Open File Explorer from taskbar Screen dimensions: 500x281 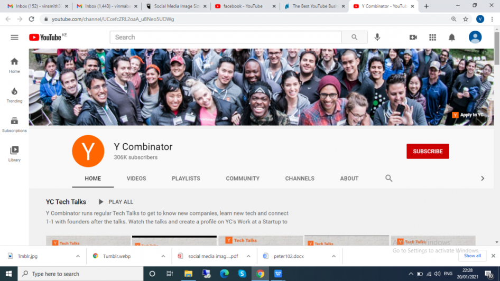[x=188, y=274]
